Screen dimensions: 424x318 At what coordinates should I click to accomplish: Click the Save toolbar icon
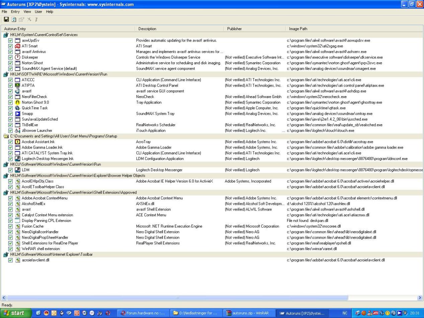tap(6, 20)
